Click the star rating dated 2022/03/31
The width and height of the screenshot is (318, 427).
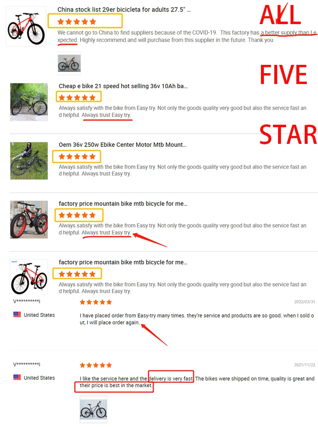tap(96, 302)
